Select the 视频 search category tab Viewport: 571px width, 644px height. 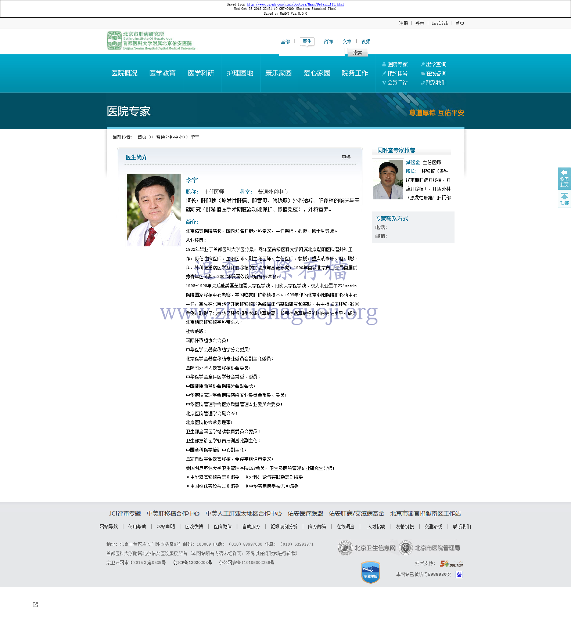pyautogui.click(x=366, y=41)
